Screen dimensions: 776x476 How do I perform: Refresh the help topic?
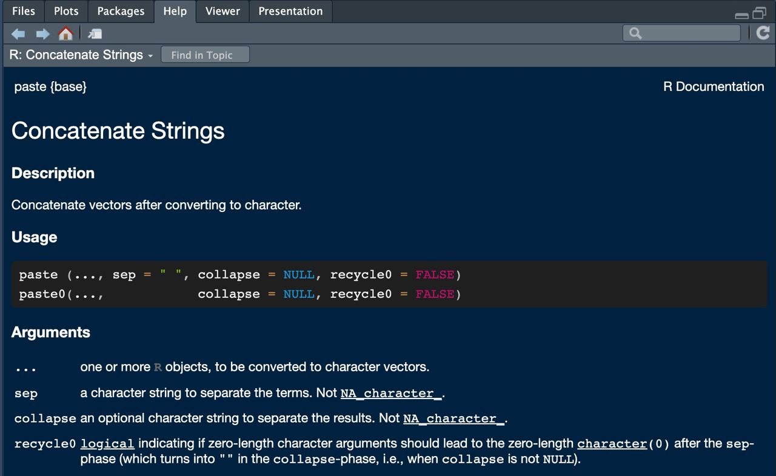[763, 33]
